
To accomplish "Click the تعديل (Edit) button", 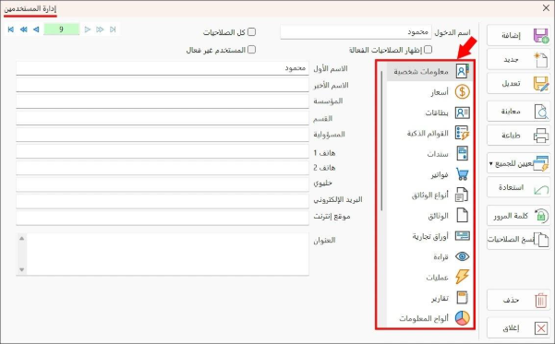I will (x=518, y=83).
